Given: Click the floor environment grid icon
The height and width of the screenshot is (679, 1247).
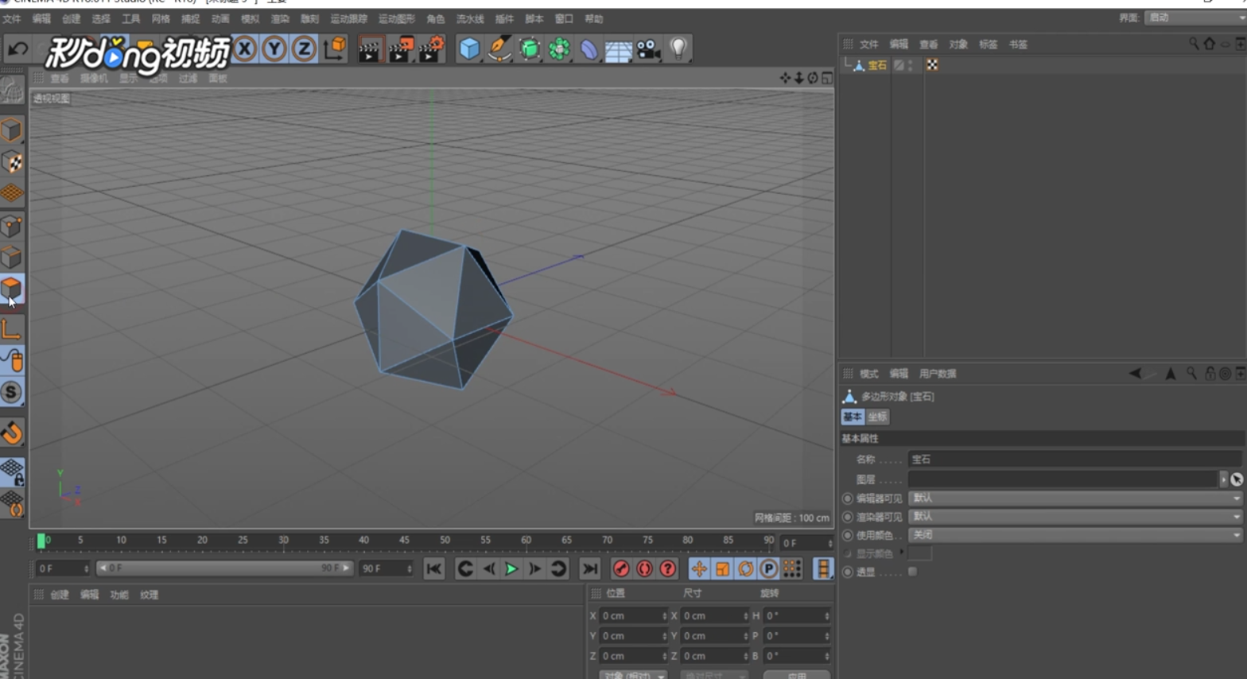Looking at the screenshot, I should point(618,50).
